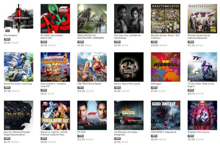This screenshot has height=145, width=220.
Task: Open ONE PIECE World Seeker cover image
Action: coord(92,67)
